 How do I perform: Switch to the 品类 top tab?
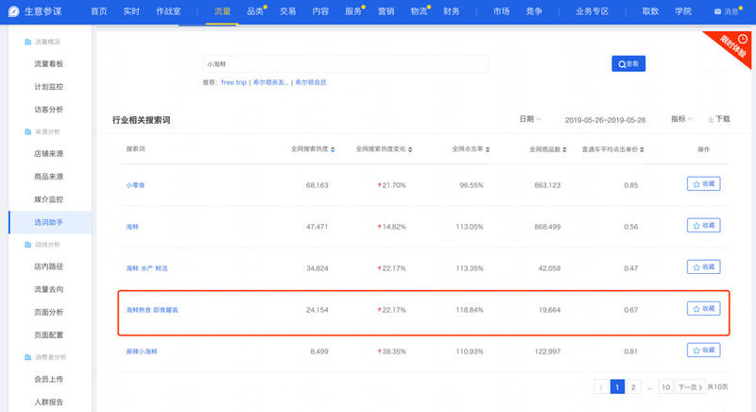[255, 11]
